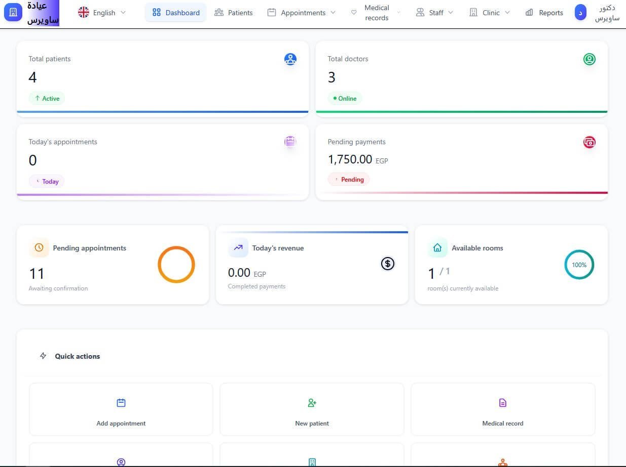The height and width of the screenshot is (467, 626).
Task: Click the Medical record document icon
Action: pyautogui.click(x=503, y=403)
